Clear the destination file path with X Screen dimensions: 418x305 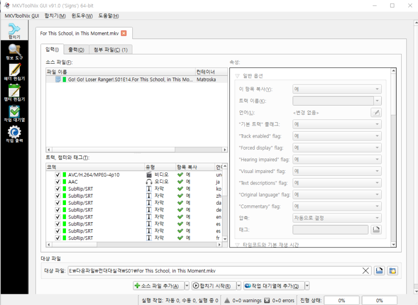pyautogui.click(x=366, y=271)
